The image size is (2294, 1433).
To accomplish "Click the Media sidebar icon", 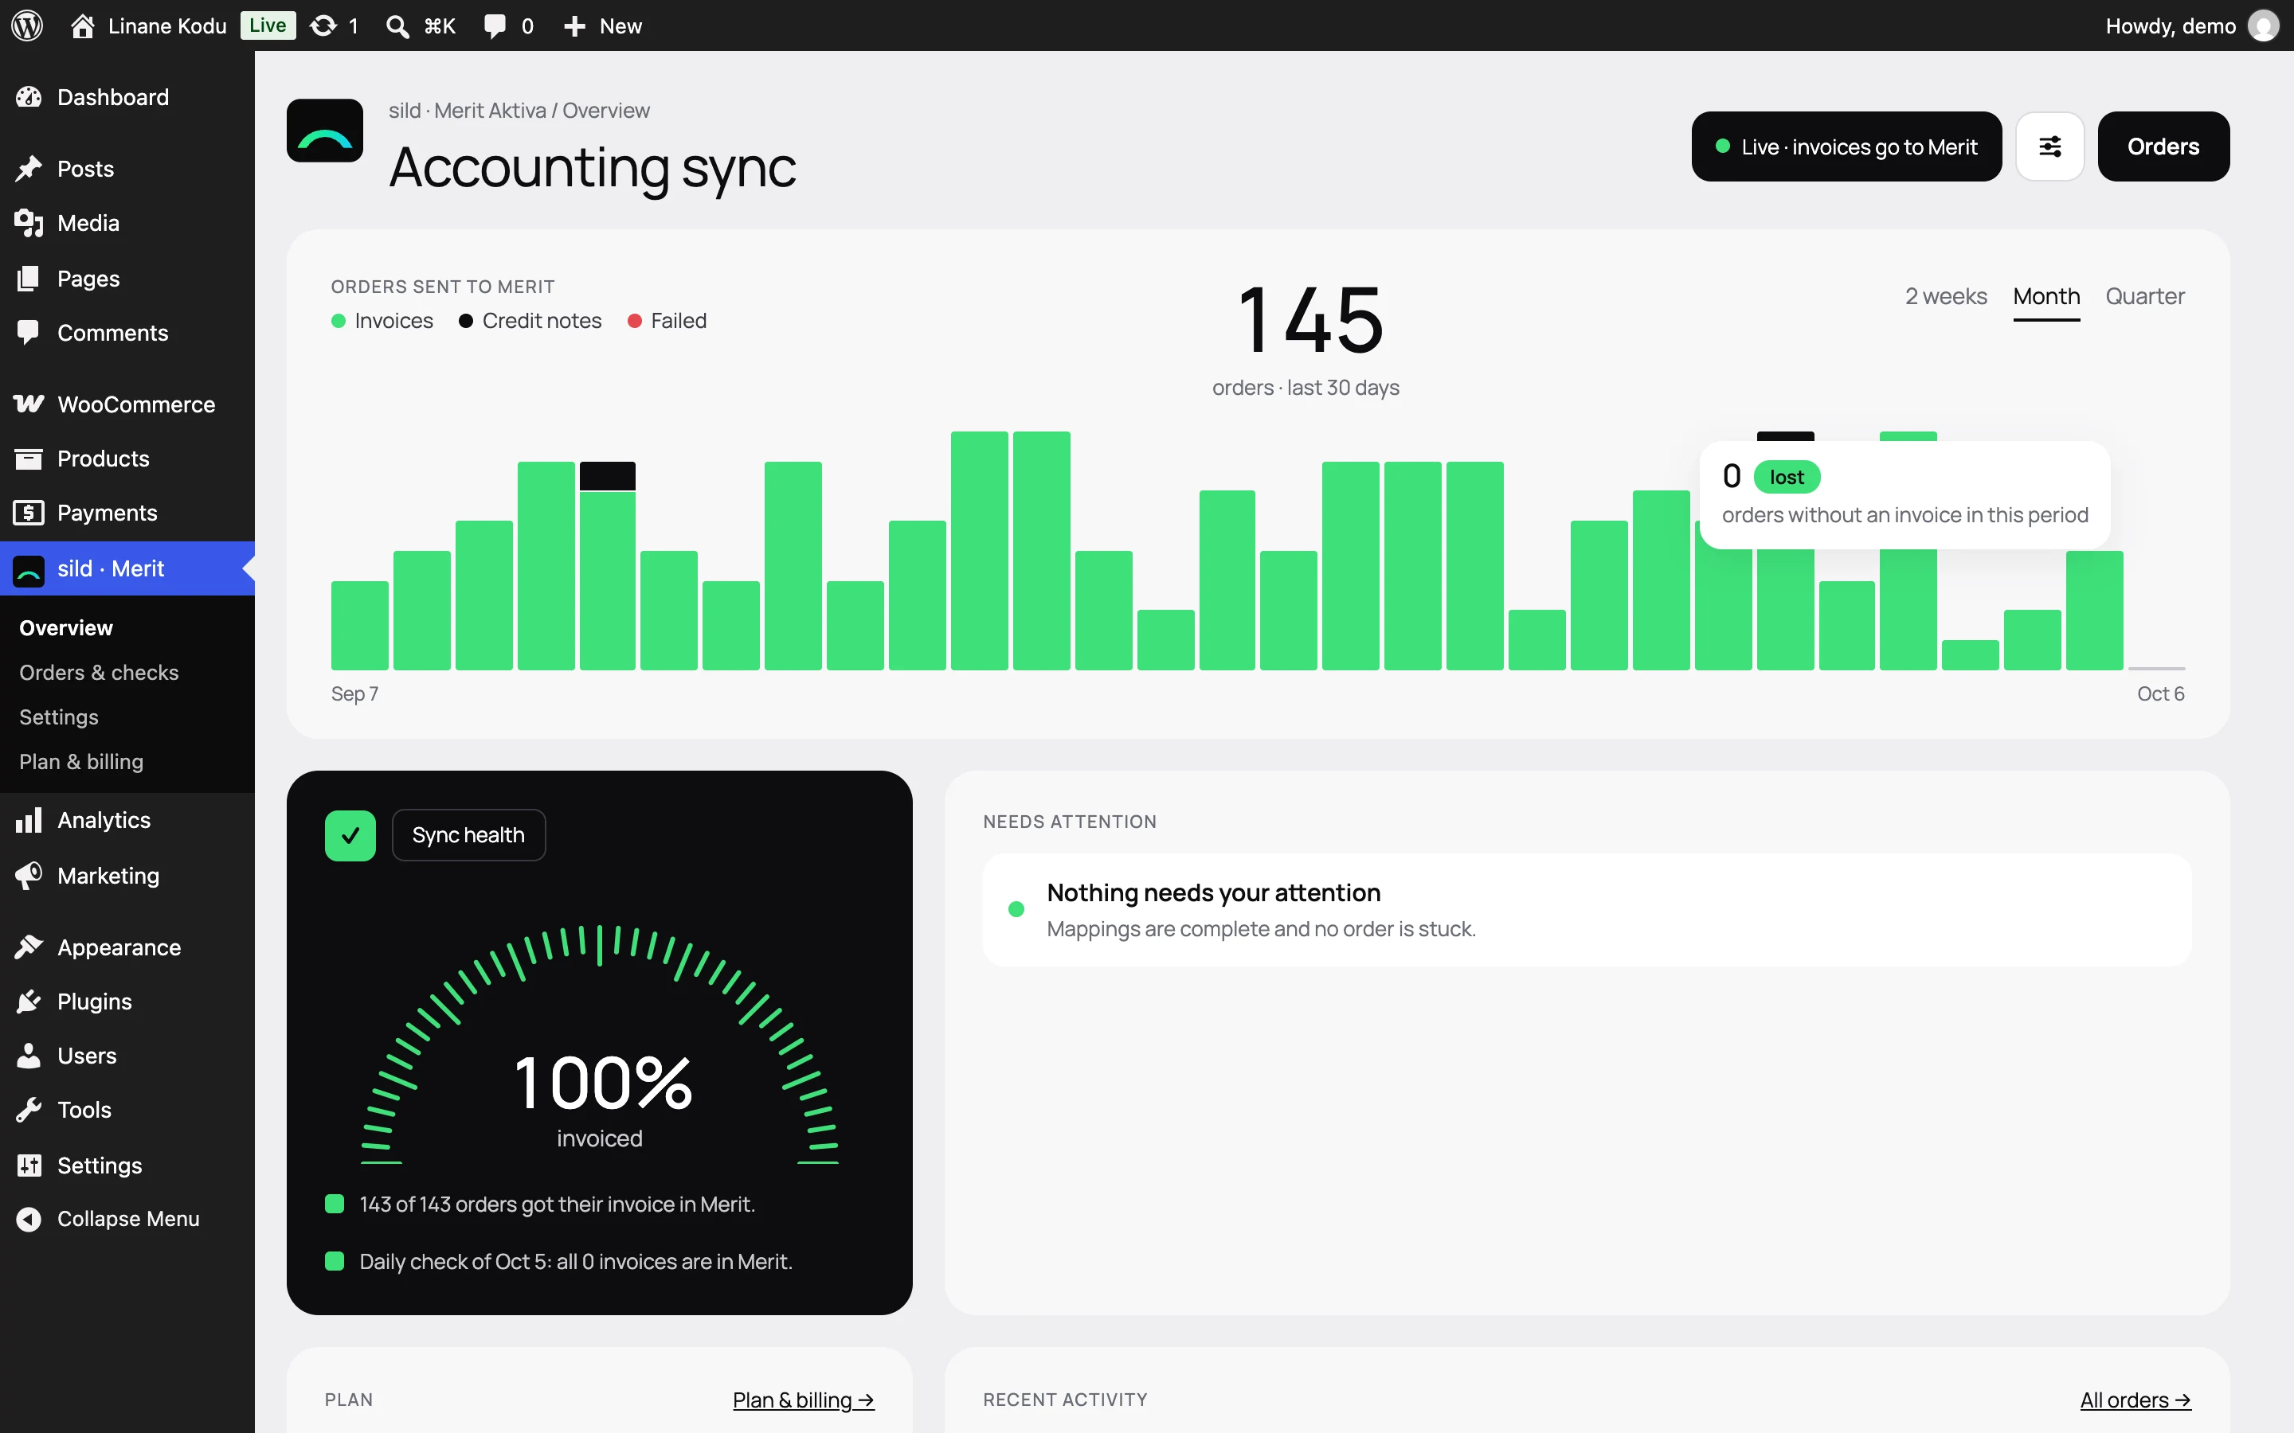I will (x=29, y=223).
